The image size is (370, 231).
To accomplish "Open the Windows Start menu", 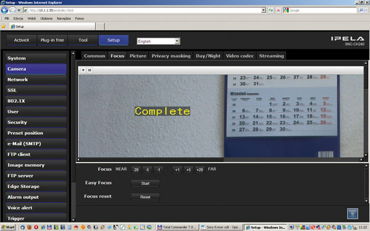I will pos(8,227).
